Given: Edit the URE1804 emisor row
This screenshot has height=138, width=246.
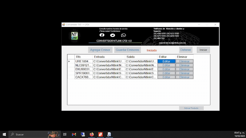Looking at the screenshot, I should pyautogui.click(x=166, y=61).
